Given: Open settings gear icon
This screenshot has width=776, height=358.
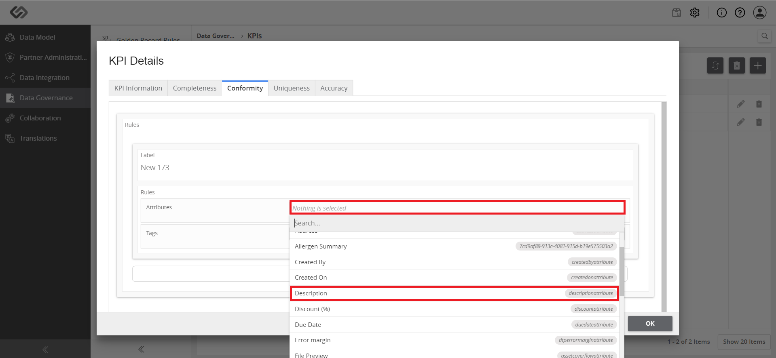Looking at the screenshot, I should click(x=695, y=13).
